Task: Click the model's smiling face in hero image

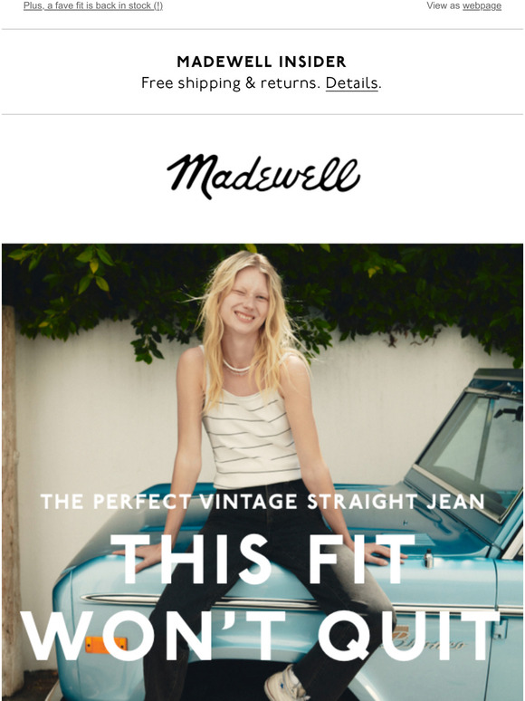Action: click(x=244, y=300)
